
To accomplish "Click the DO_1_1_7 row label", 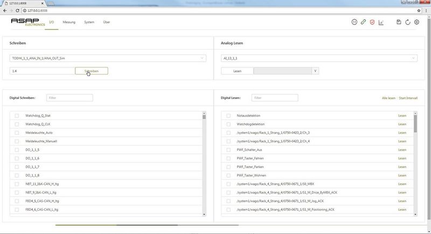I will (x=32, y=167).
